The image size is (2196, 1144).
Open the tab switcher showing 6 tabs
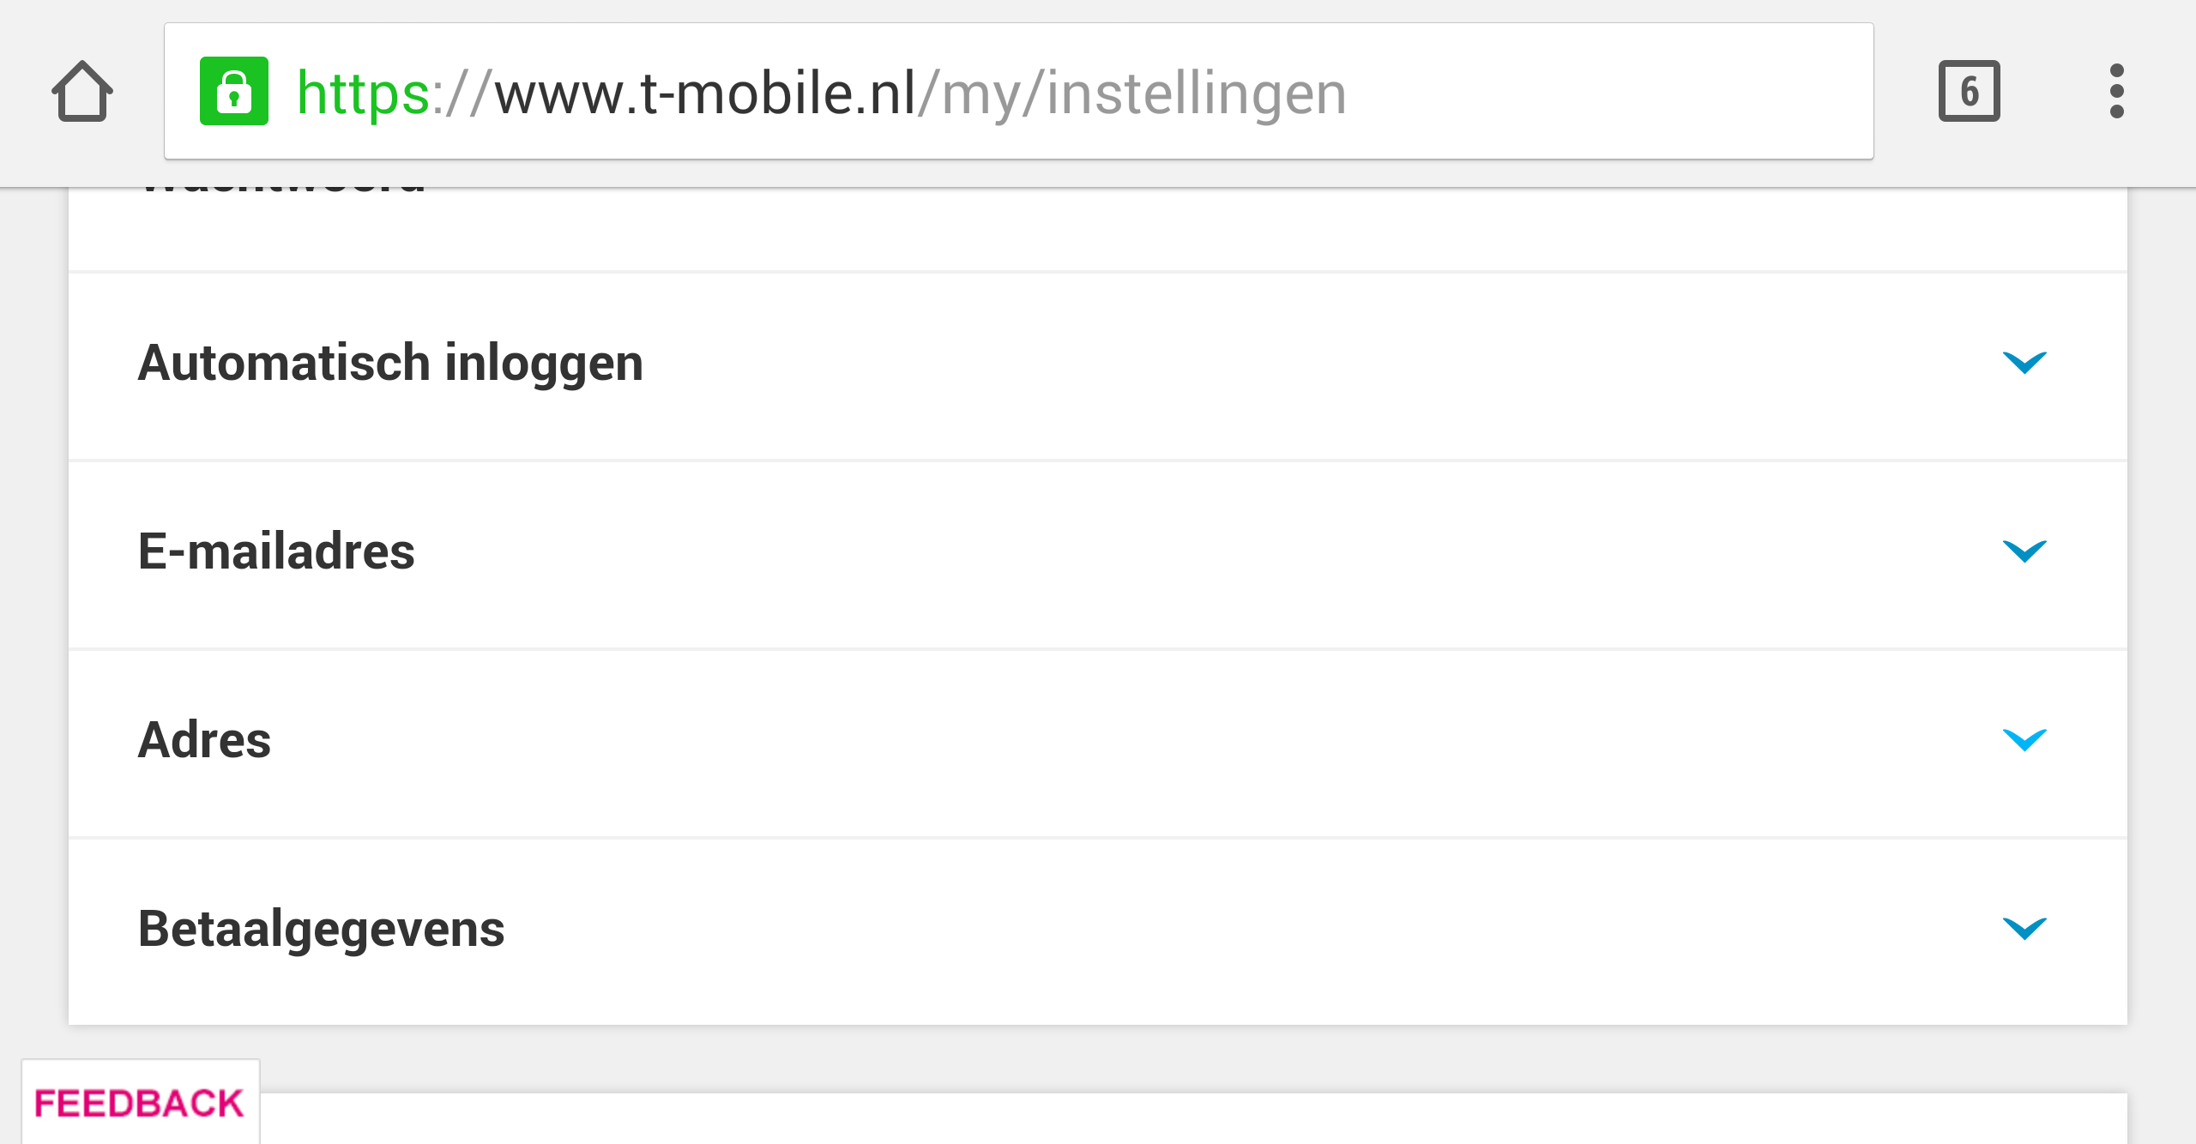tap(1969, 91)
